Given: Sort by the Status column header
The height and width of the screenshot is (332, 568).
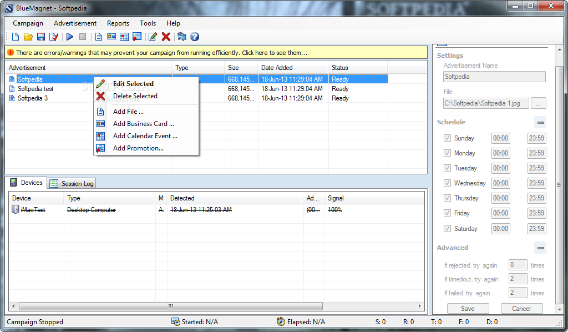Looking at the screenshot, I should click(358, 68).
